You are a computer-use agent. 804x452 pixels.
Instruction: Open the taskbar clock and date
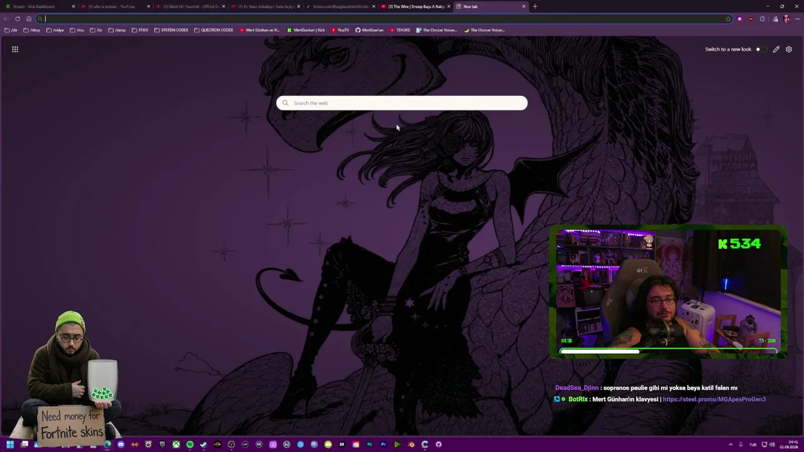788,444
